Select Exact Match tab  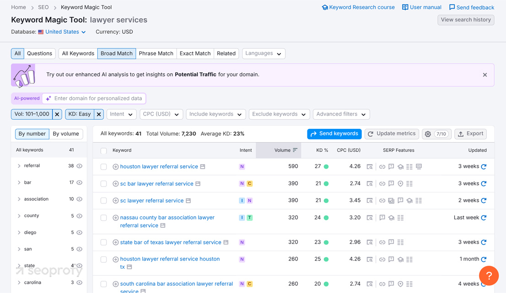coord(195,53)
